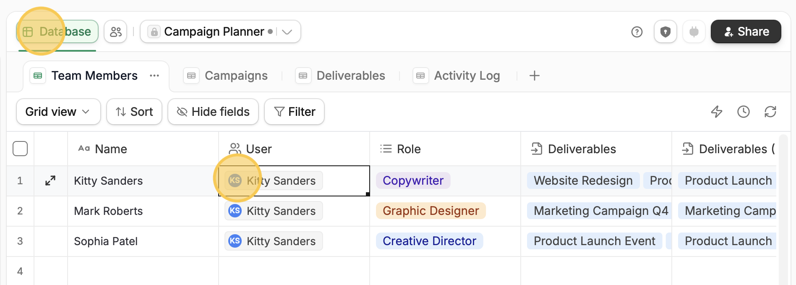The height and width of the screenshot is (285, 796).
Task: Click the User column header
Action: click(294, 149)
